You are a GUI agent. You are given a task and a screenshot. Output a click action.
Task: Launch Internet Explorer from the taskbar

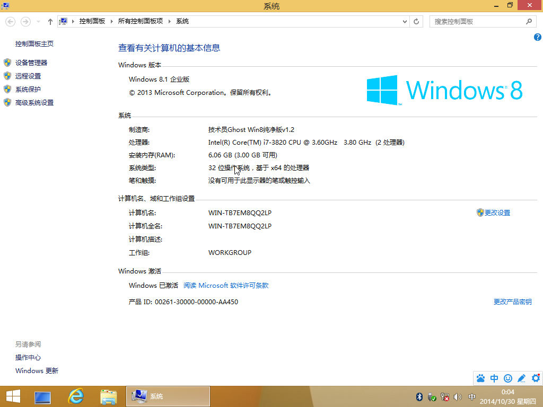pos(75,396)
